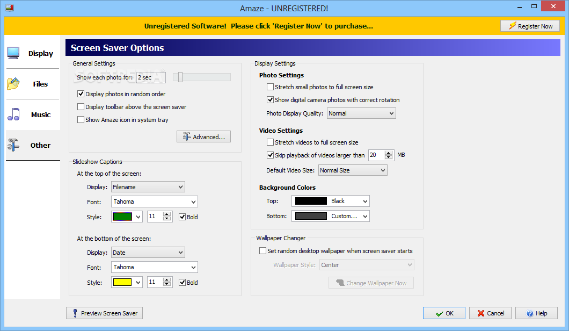Open top caption Font dropdown
Image resolution: width=569 pixels, height=331 pixels.
click(x=155, y=202)
